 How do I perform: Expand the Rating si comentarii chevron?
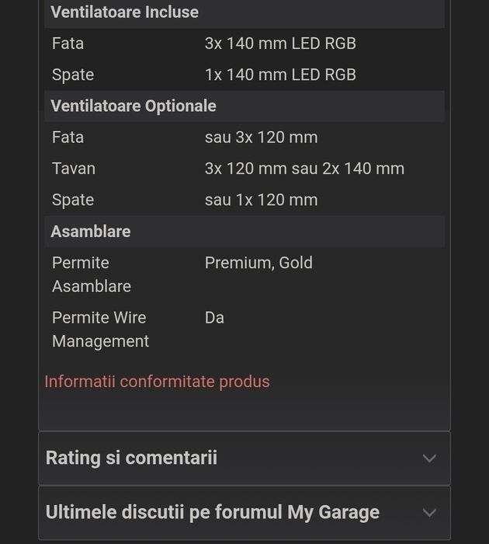point(429,459)
